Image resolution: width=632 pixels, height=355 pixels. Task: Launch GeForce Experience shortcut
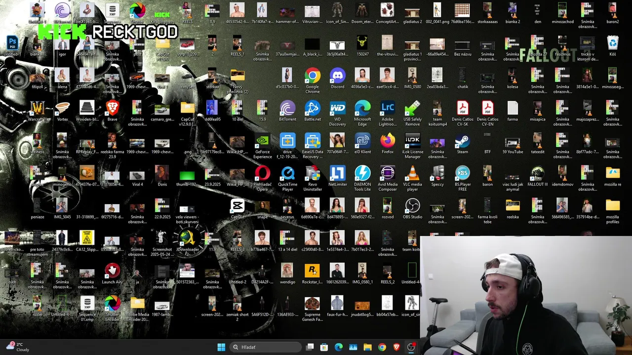(x=262, y=146)
